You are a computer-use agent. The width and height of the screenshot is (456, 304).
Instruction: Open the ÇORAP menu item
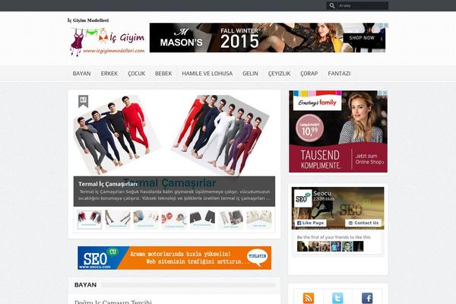309,74
